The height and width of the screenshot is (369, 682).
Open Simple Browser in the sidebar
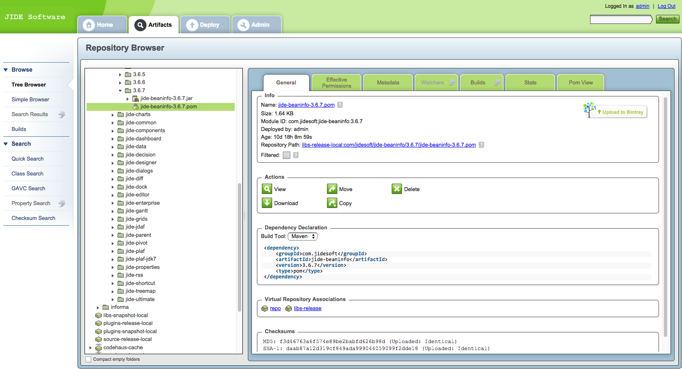pos(30,100)
